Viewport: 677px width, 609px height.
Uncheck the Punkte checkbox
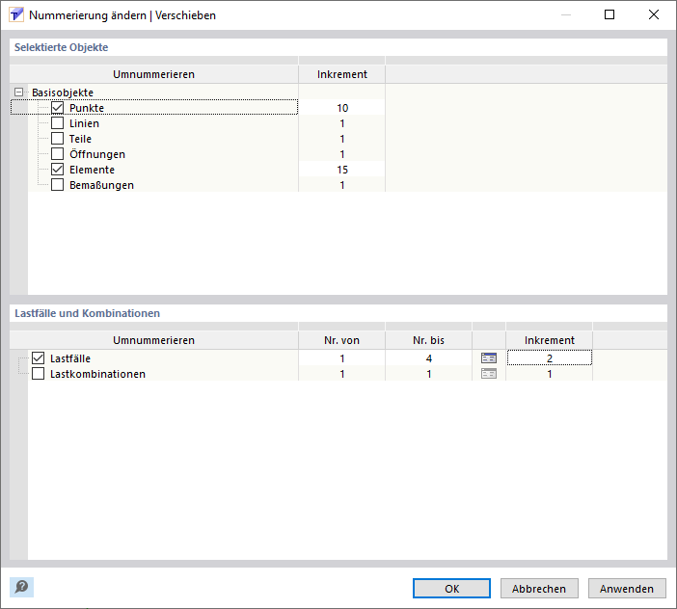click(x=58, y=107)
